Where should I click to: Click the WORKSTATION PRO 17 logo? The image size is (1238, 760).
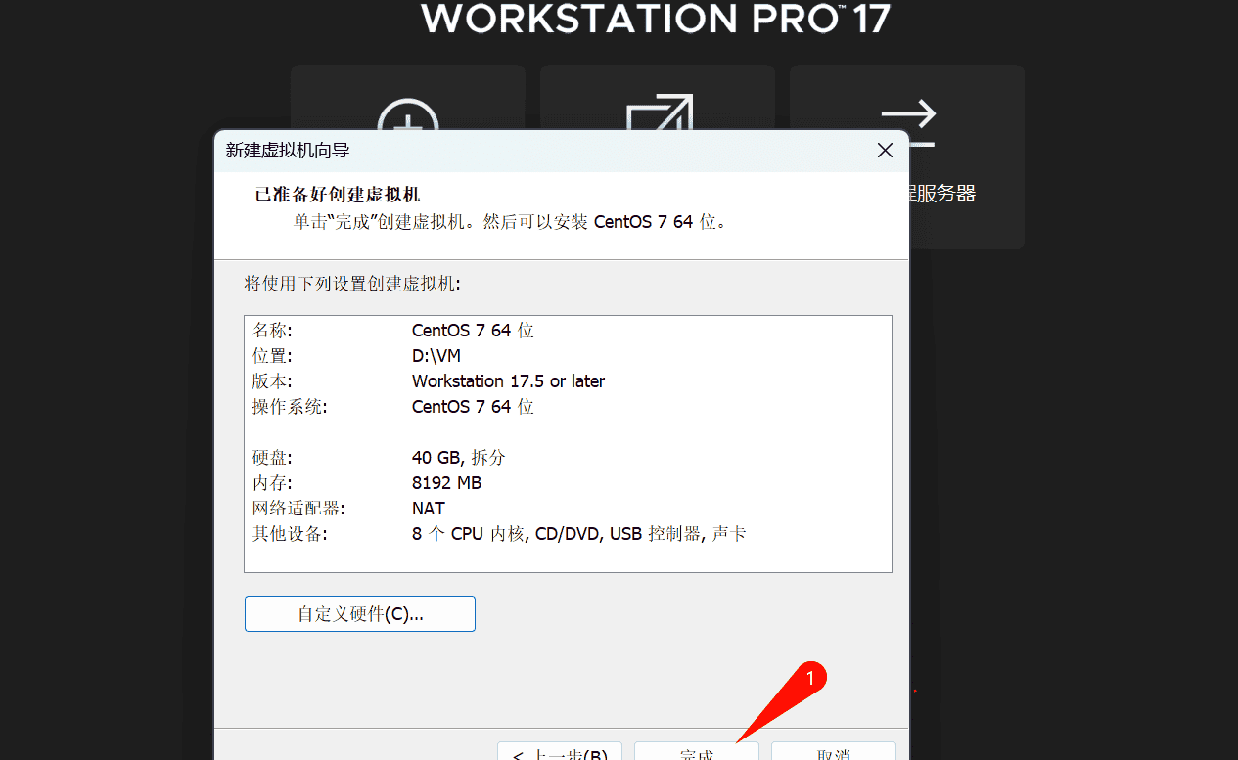656,18
